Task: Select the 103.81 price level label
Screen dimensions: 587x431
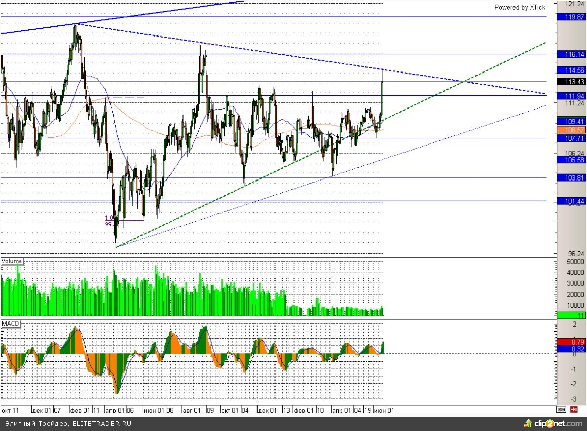Action: (x=571, y=177)
